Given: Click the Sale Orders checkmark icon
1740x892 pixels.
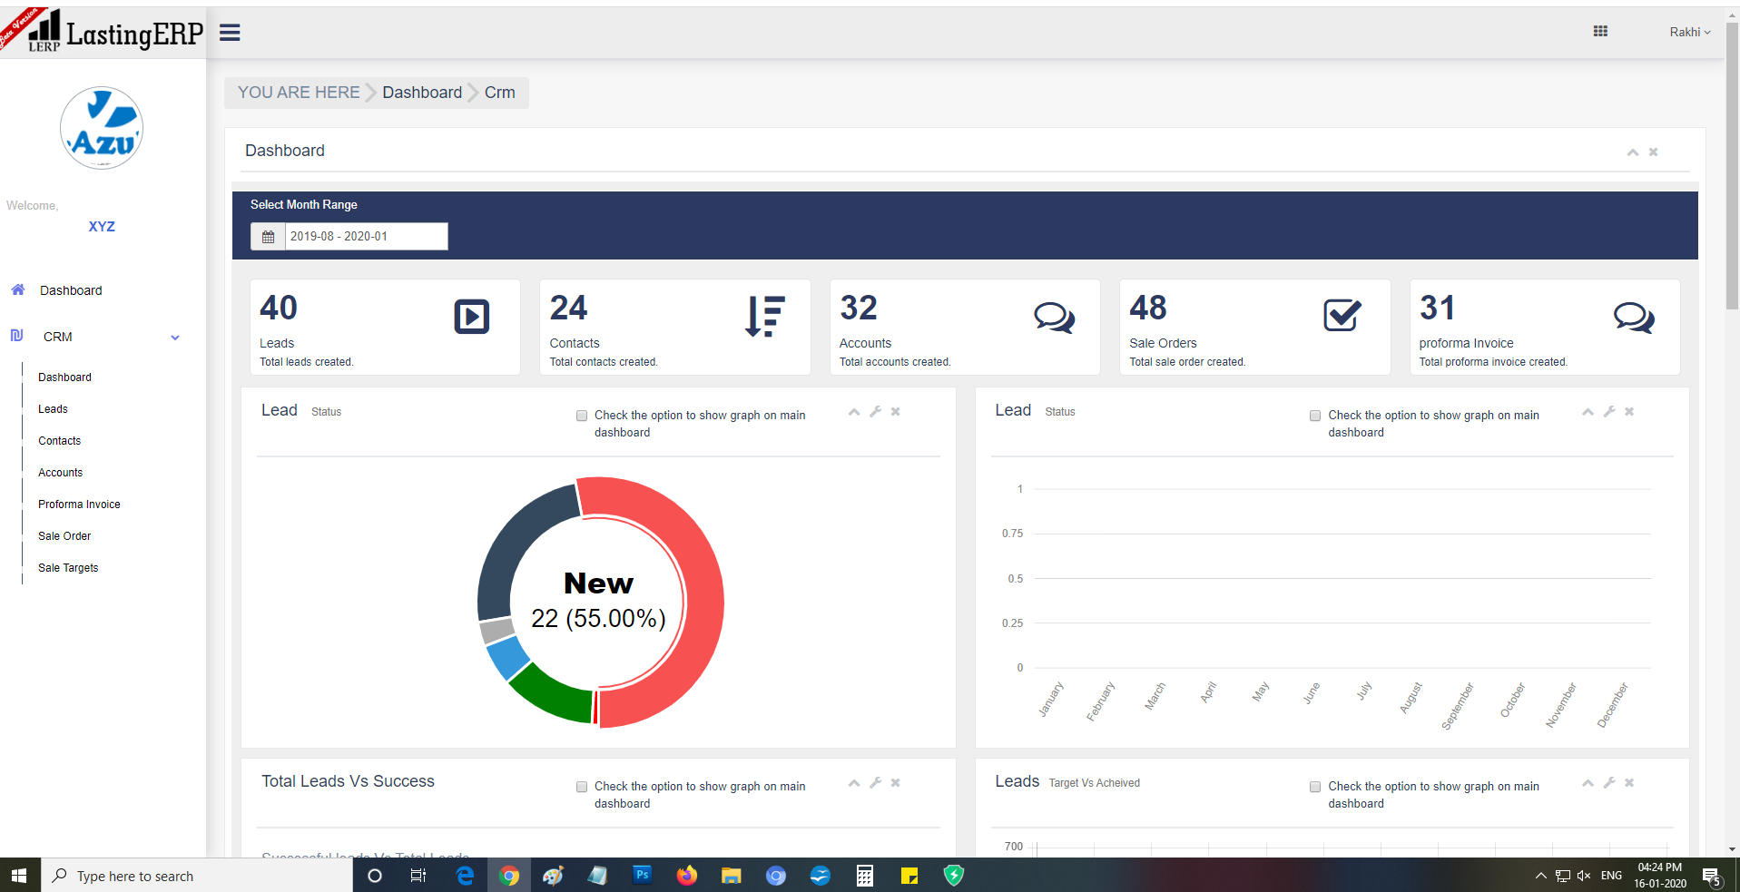Looking at the screenshot, I should pyautogui.click(x=1342, y=316).
